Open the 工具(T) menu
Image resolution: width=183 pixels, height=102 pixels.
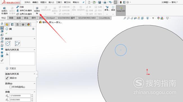click(x=59, y=2)
